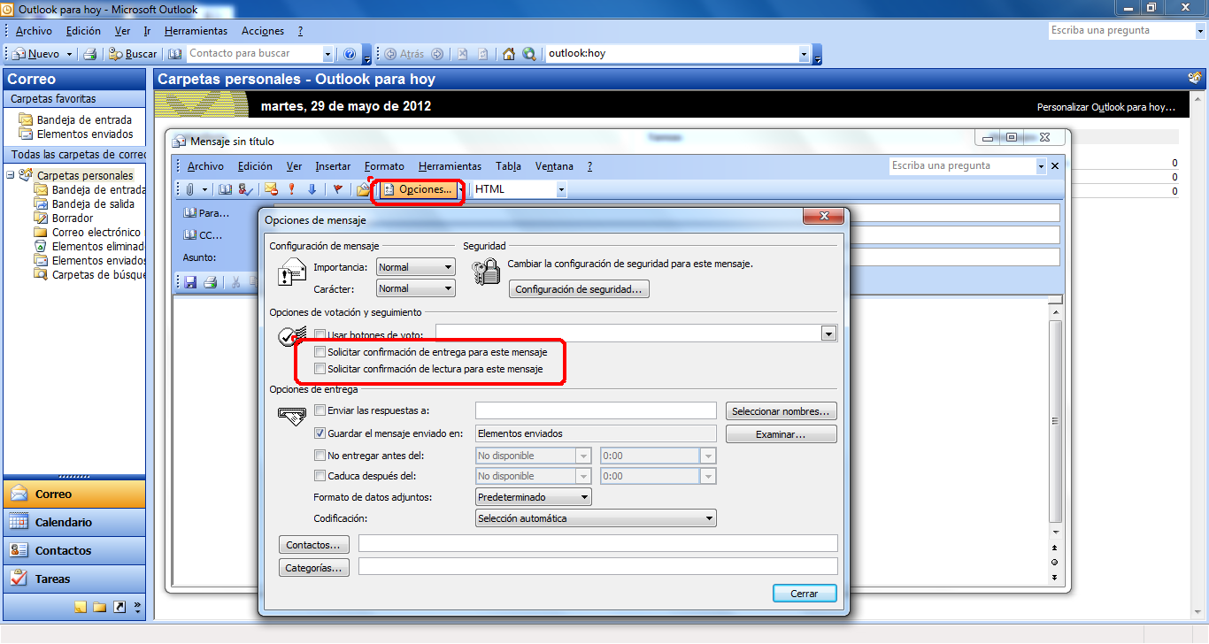Click Personalizar Outlook para hoy link

(x=1106, y=107)
